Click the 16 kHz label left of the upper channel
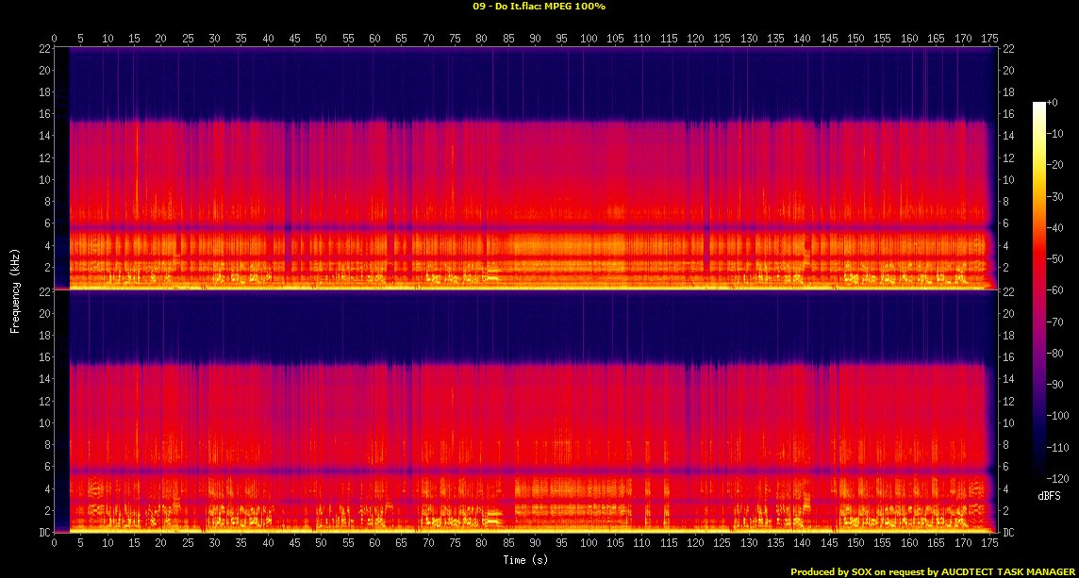This screenshot has height=578, width=1079. click(42, 114)
